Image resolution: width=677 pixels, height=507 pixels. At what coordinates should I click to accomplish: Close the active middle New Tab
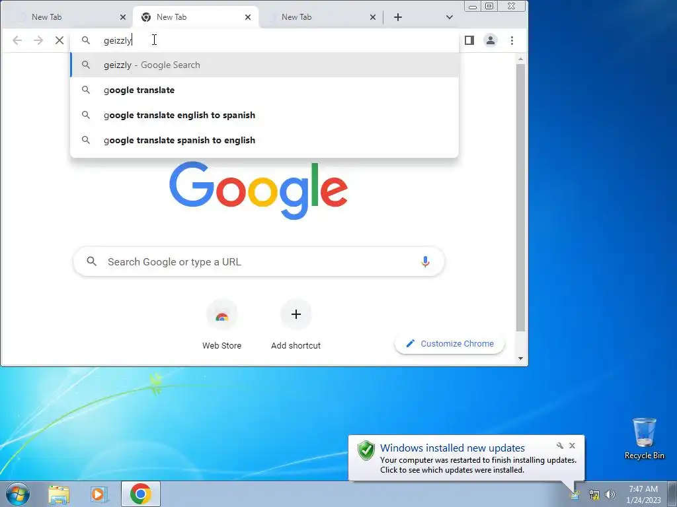(x=248, y=17)
